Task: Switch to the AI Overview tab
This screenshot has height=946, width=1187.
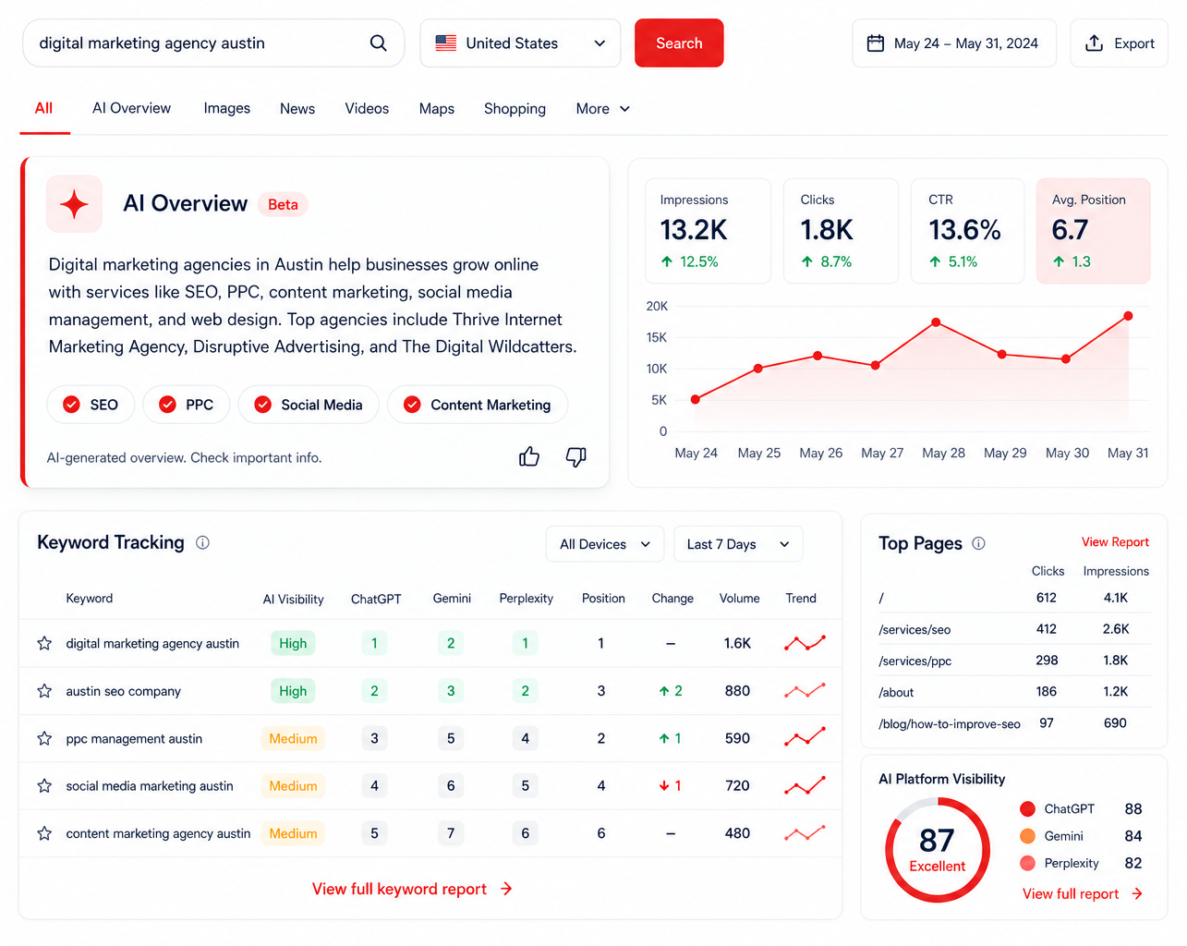Action: click(131, 108)
